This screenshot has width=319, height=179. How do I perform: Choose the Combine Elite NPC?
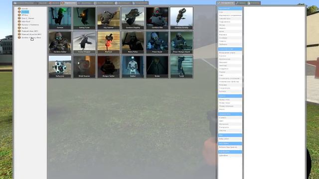(x=158, y=18)
